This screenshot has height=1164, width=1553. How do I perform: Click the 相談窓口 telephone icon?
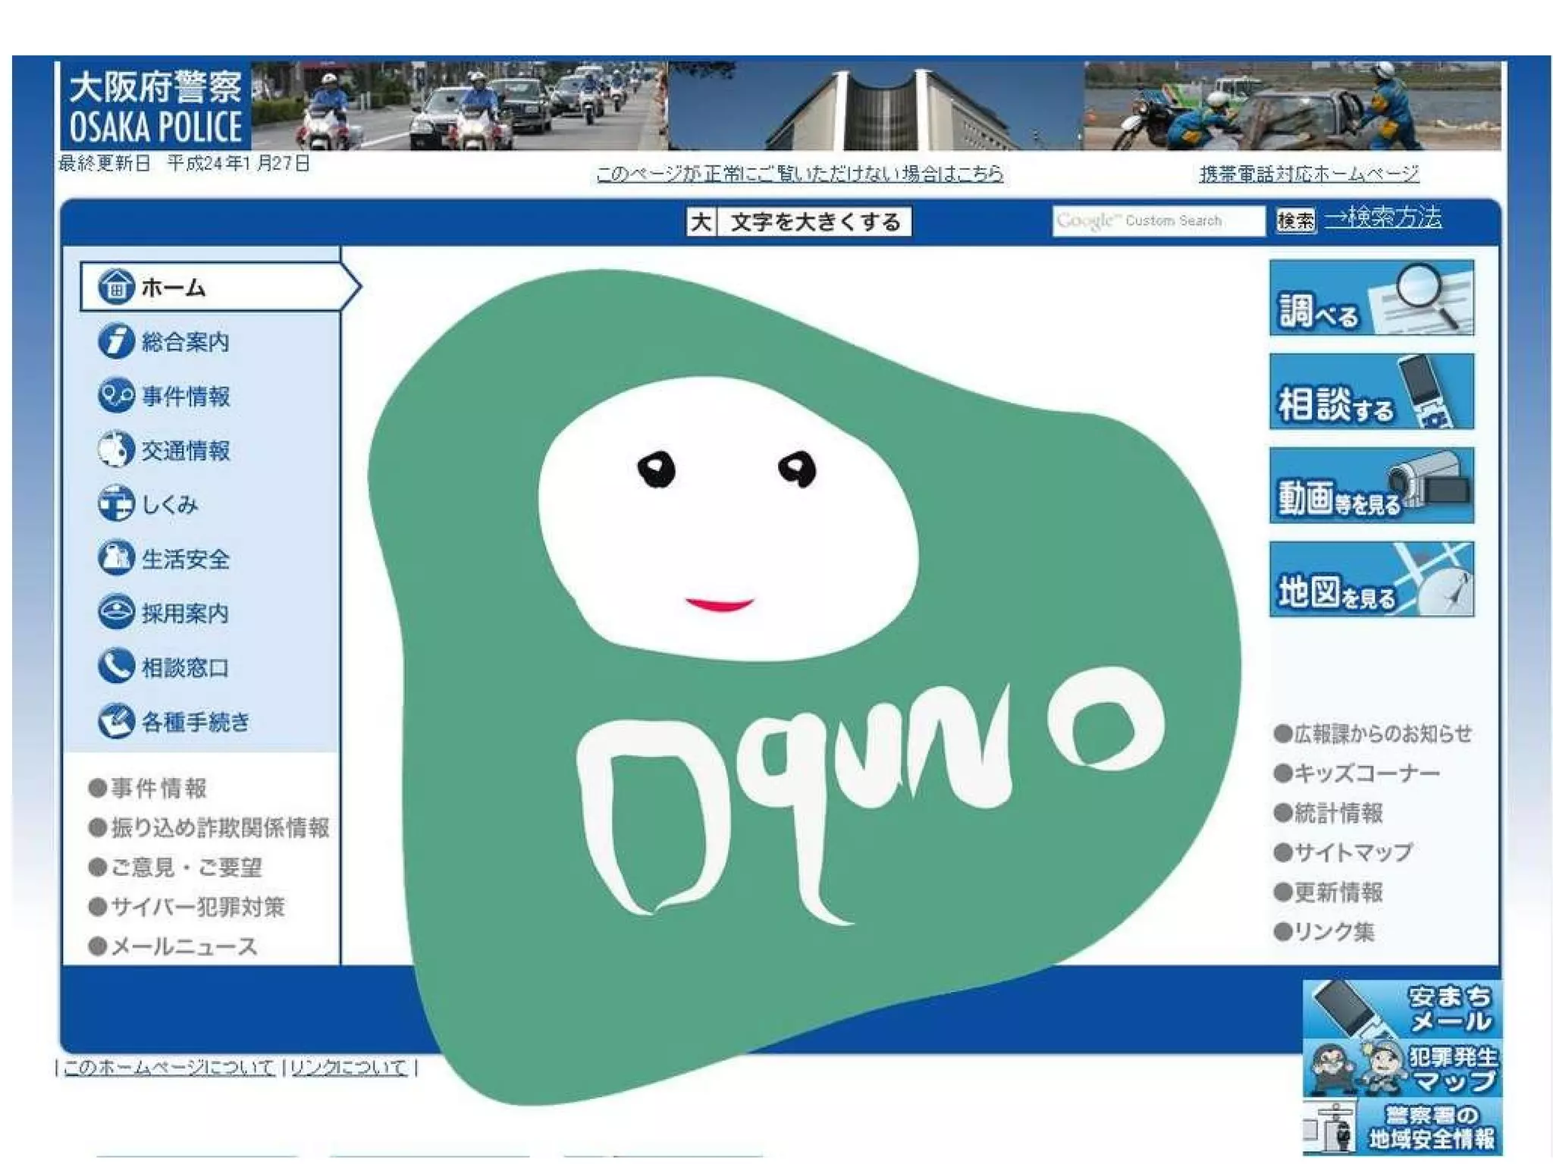pos(116,667)
